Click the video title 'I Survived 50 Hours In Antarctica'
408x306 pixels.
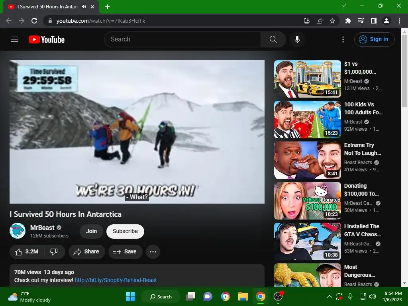pyautogui.click(x=66, y=214)
